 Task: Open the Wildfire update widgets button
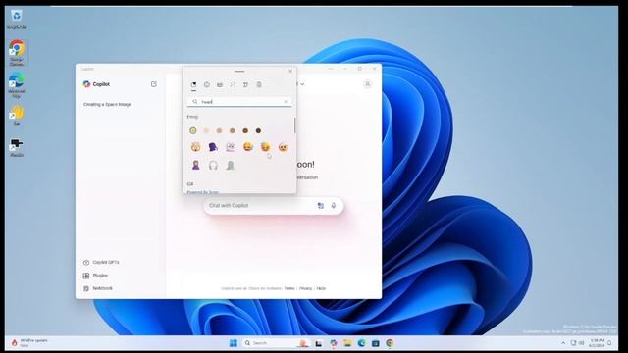28,342
